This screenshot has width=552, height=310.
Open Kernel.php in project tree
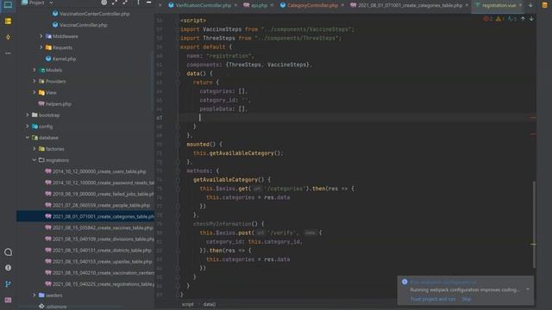(x=60, y=59)
